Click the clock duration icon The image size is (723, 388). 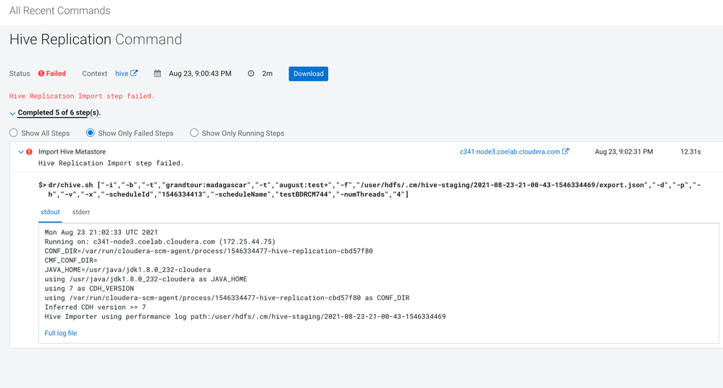pos(251,74)
